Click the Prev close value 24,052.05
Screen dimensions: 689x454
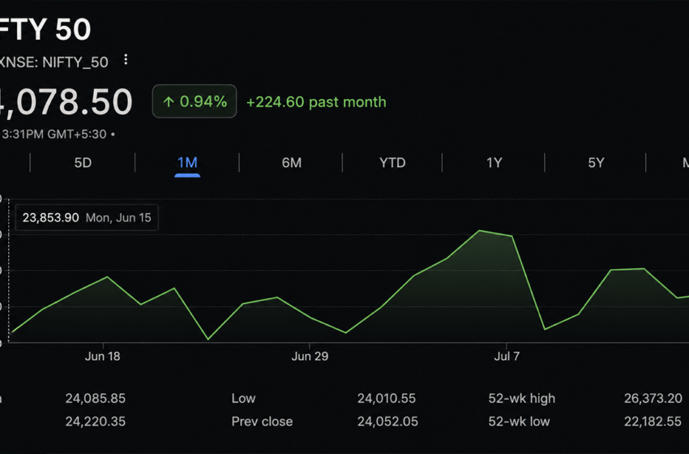[387, 422]
